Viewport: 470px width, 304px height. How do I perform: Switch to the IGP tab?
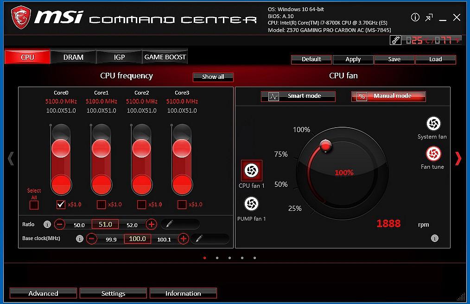119,57
